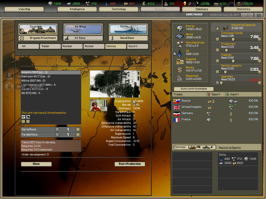266x199 pixels.
Task: Open the View Map tab
Action: pos(24,9)
